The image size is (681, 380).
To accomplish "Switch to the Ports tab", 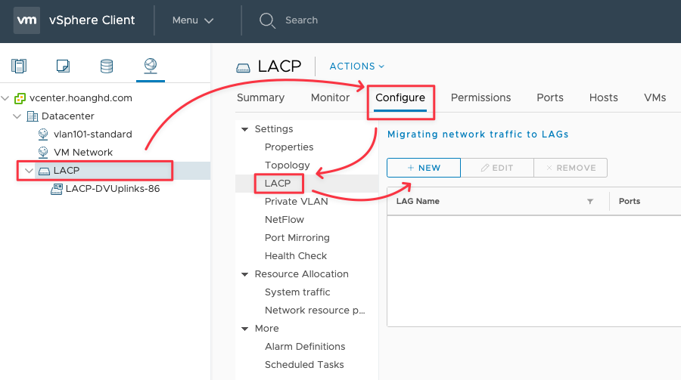I will coord(550,97).
